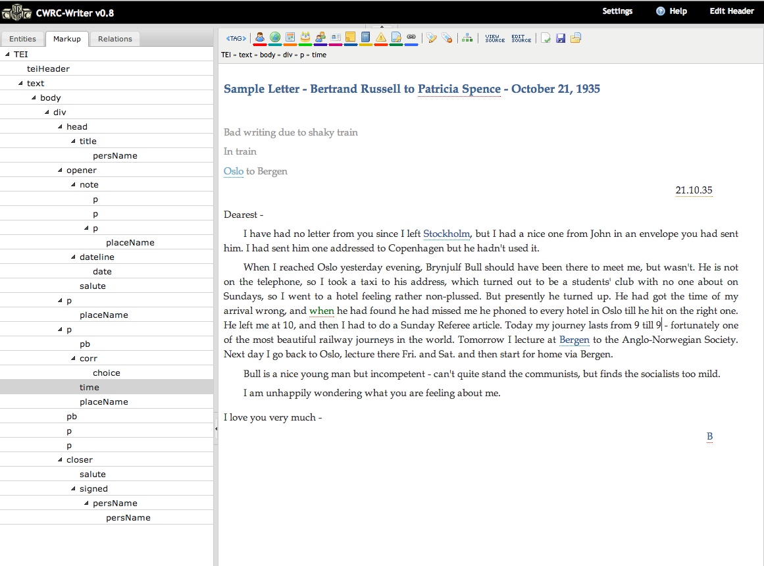
Task: Collapse the div node
Action: point(47,112)
